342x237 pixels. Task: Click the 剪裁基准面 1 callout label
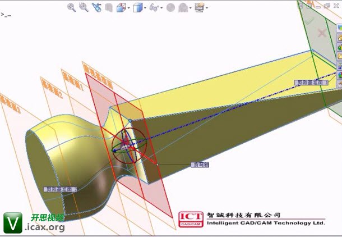pyautogui.click(x=311, y=83)
